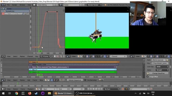This screenshot has height=96, width=172.
Task: Toggle only show errors filter in graph editor
Action: click(58, 56)
